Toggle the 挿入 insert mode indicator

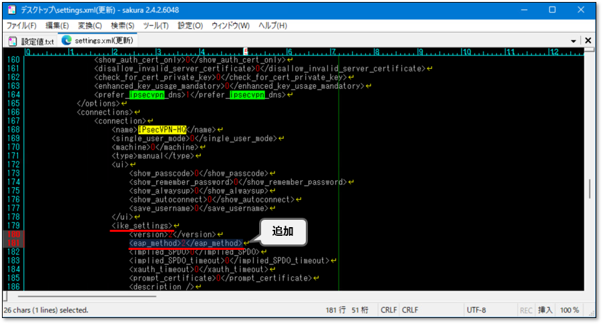click(x=546, y=310)
